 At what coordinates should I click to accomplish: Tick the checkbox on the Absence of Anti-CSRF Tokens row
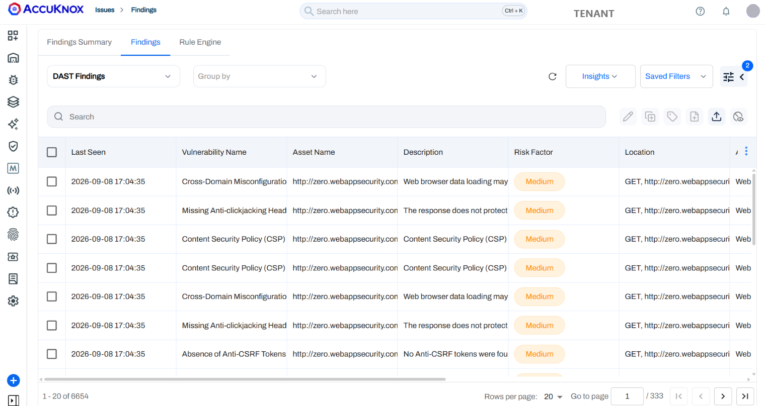point(52,354)
